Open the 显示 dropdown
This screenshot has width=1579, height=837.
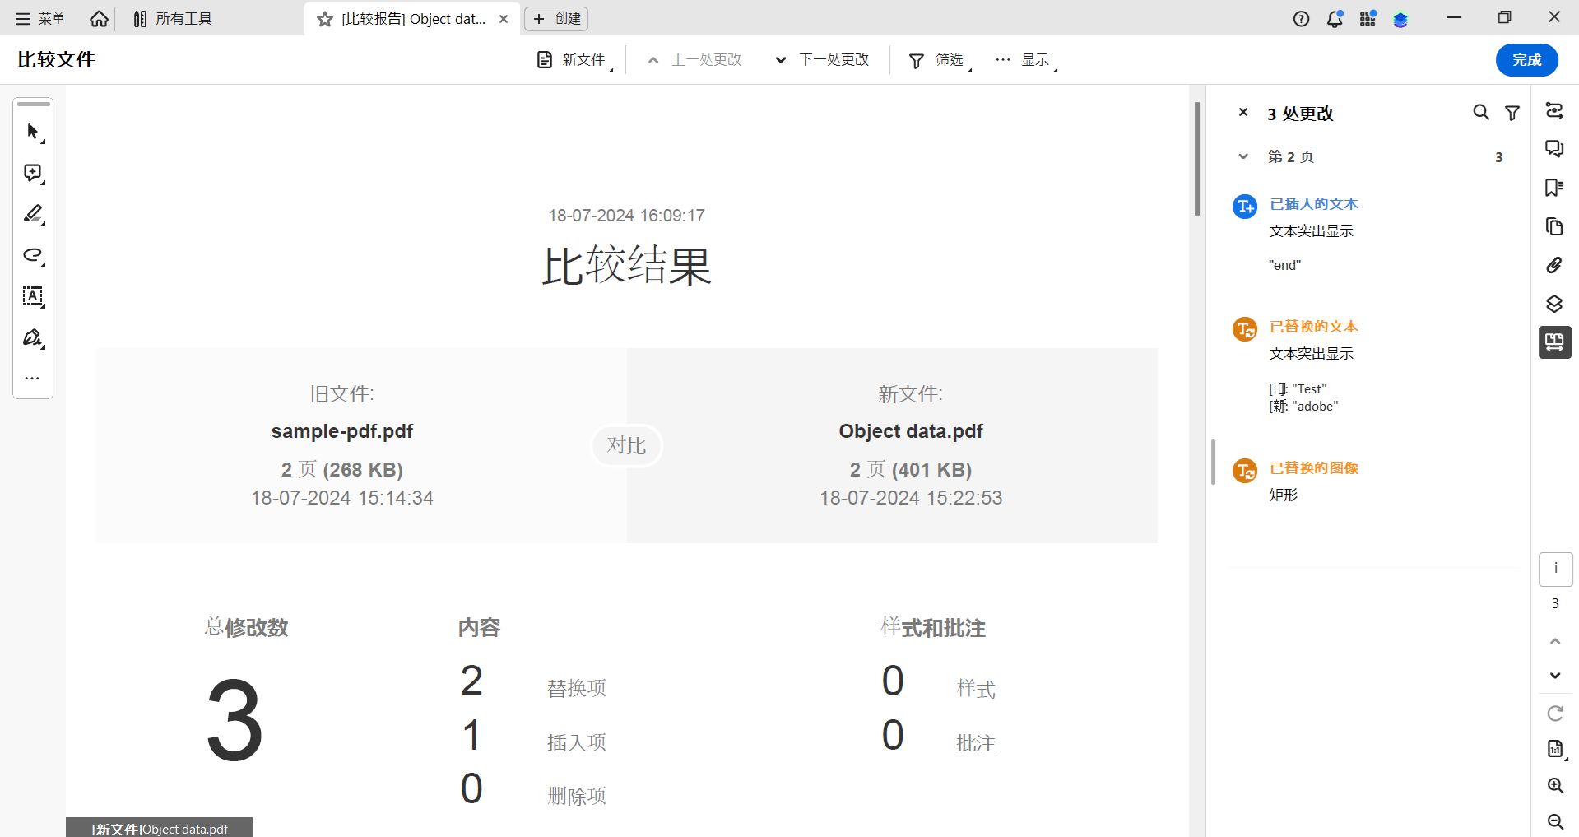tap(1027, 59)
